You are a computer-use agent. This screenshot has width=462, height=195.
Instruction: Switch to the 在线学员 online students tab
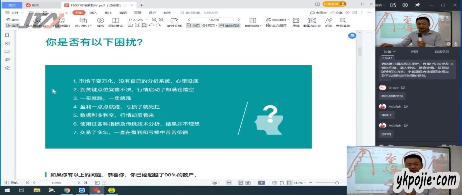[442, 51]
